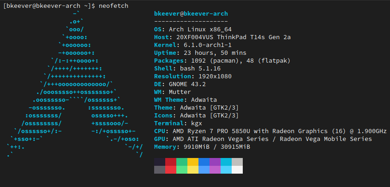The height and width of the screenshot is (187, 390).
Task: Click the "Host" label
Action: click(x=162, y=37)
